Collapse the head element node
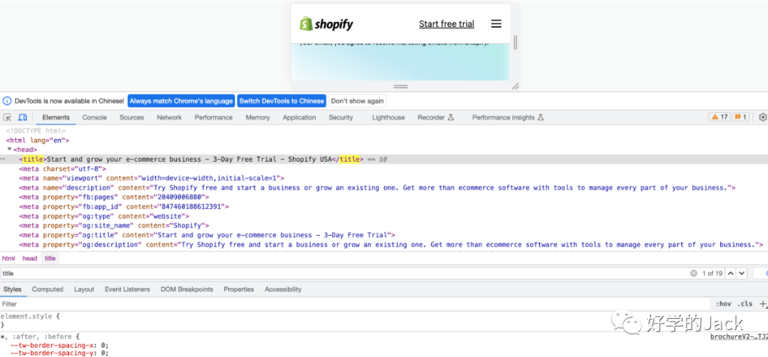Image resolution: width=768 pixels, height=357 pixels. point(10,150)
